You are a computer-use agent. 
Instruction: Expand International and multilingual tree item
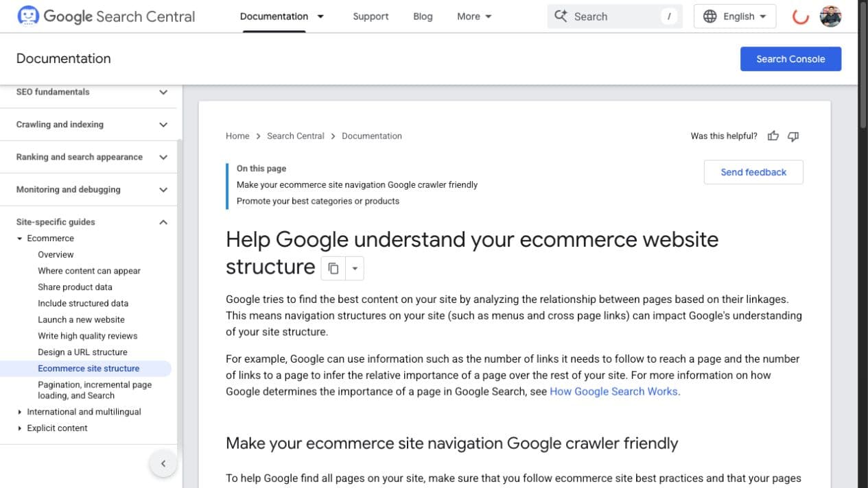click(x=20, y=412)
